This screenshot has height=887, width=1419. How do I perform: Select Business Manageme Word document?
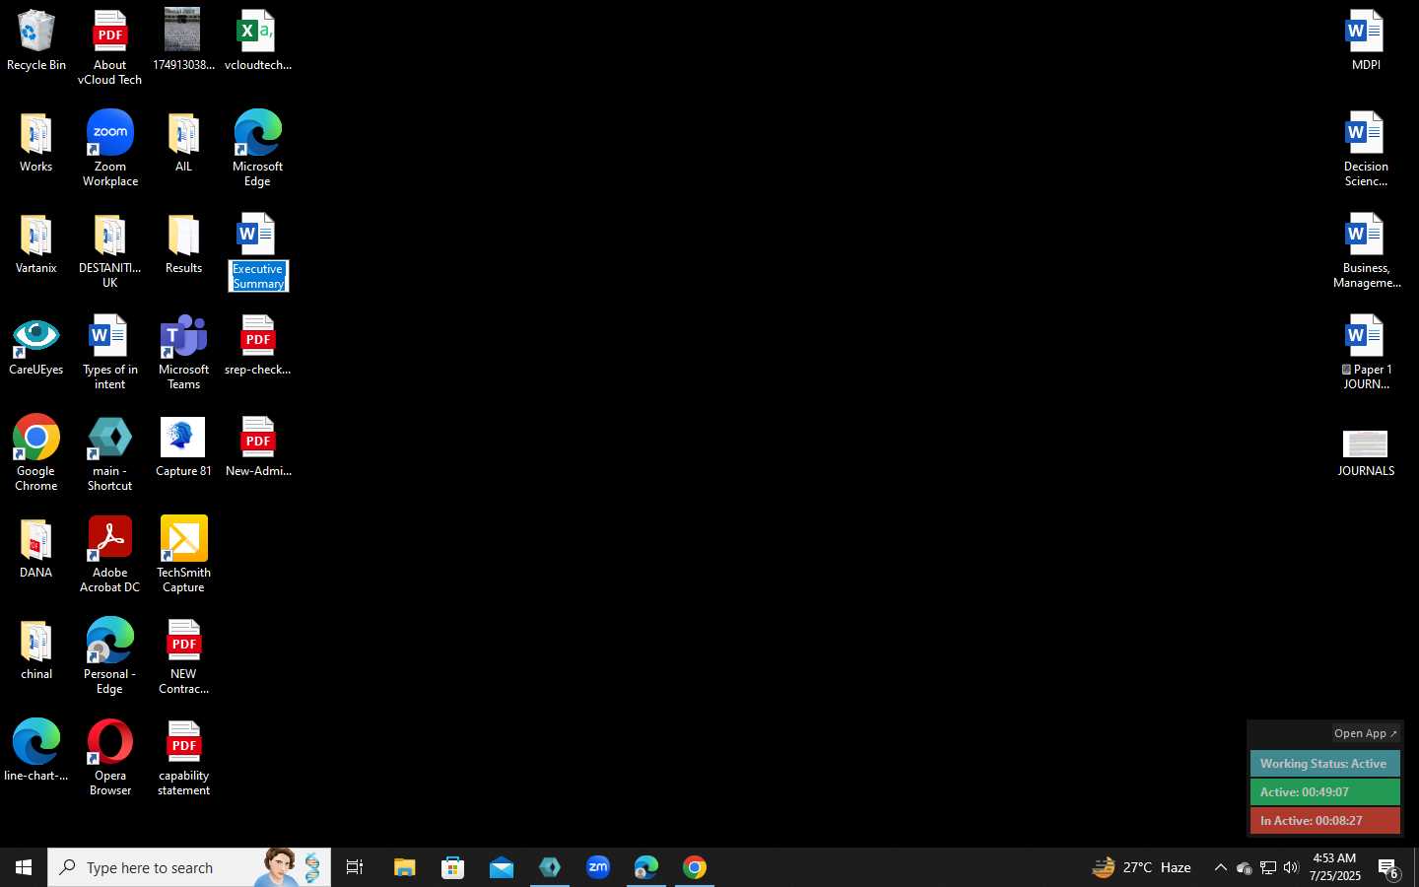[1366, 251]
